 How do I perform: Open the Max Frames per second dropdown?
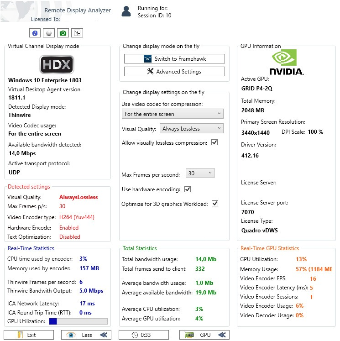pyautogui.click(x=200, y=173)
